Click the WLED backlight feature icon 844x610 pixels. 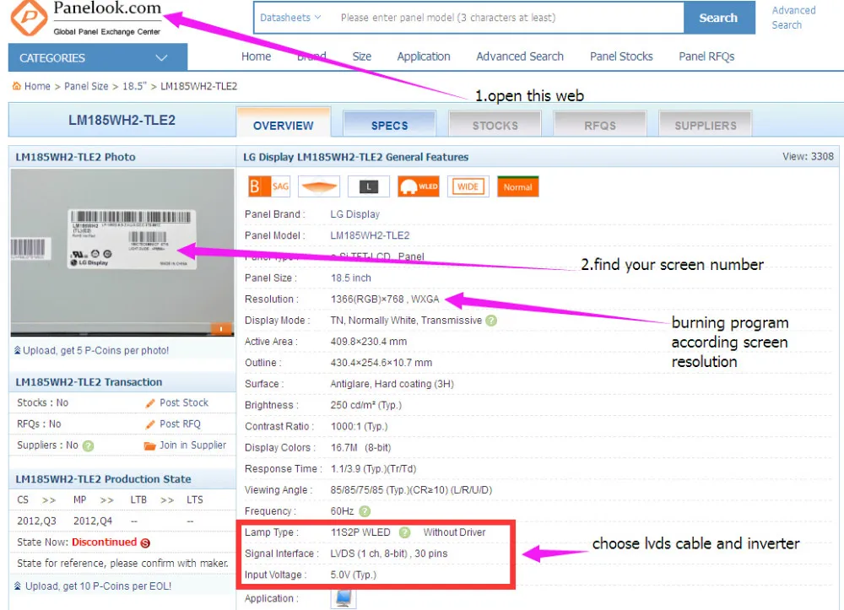coord(419,186)
